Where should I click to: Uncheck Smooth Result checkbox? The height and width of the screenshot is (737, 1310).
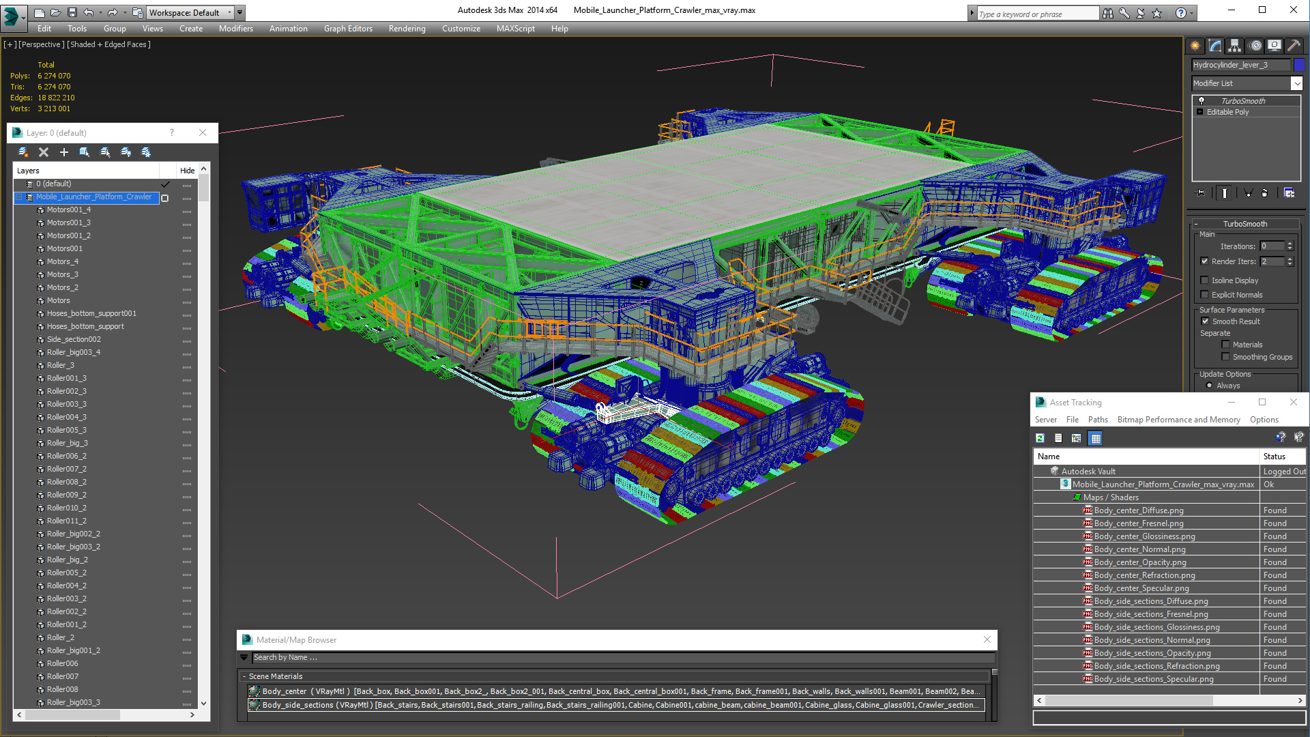click(x=1205, y=321)
